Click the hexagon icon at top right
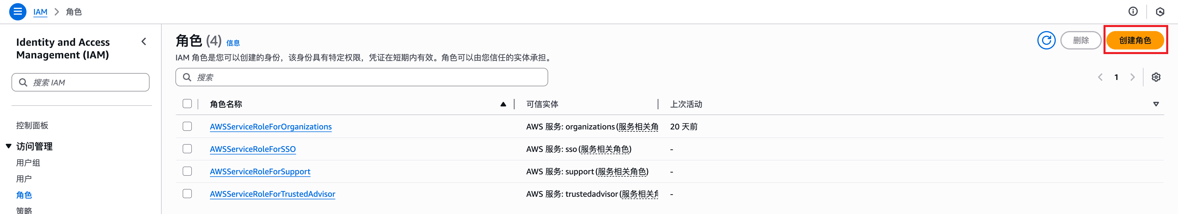1178x214 pixels. (1160, 12)
